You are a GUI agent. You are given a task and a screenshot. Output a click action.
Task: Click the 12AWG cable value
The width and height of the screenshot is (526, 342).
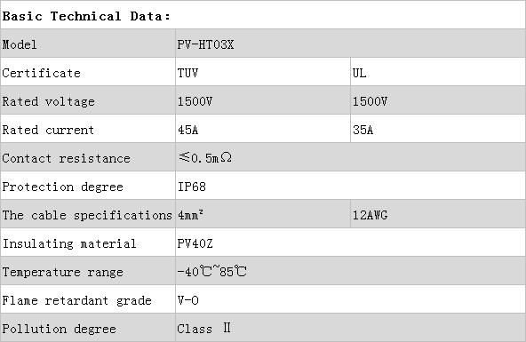click(x=370, y=215)
